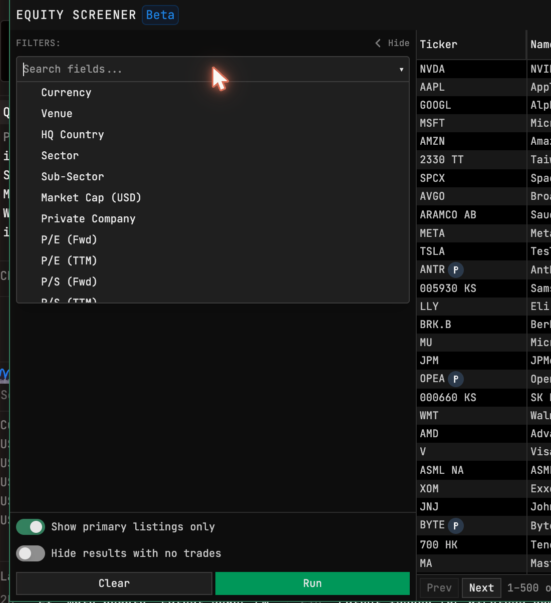Select the BYTE ticker text
The width and height of the screenshot is (551, 603).
(432, 525)
